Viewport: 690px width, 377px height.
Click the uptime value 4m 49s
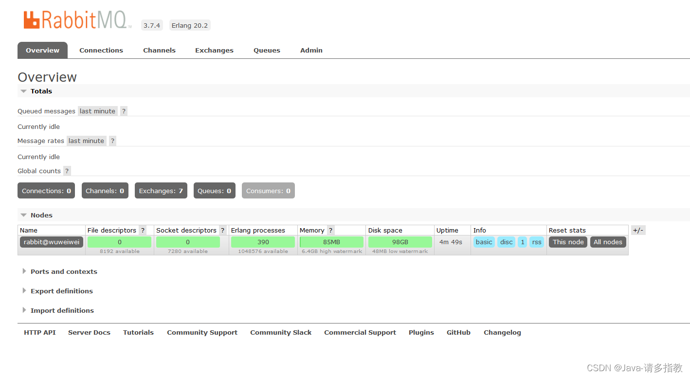click(x=451, y=242)
